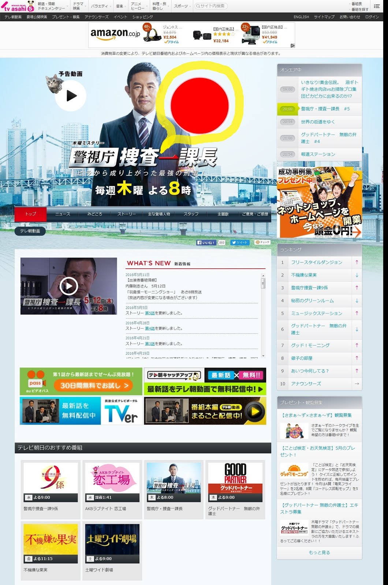Click the down arrow beside 不機嫌な果実 ranking

pyautogui.click(x=357, y=275)
